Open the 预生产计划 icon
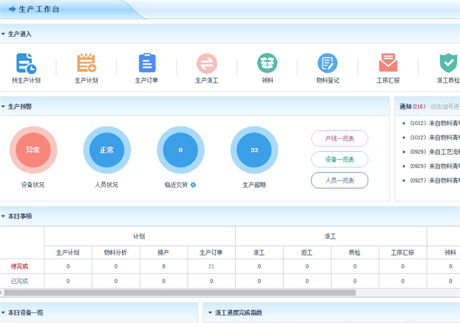Viewport: 460px width, 323px height. [x=26, y=63]
